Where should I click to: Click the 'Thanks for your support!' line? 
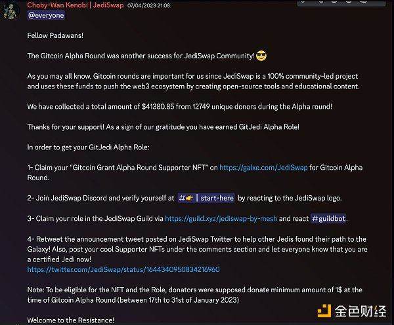tap(164, 127)
